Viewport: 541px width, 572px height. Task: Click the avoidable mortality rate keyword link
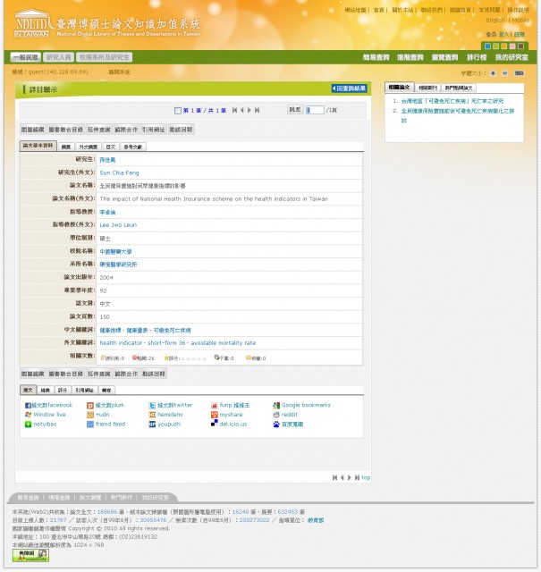pyautogui.click(x=224, y=343)
